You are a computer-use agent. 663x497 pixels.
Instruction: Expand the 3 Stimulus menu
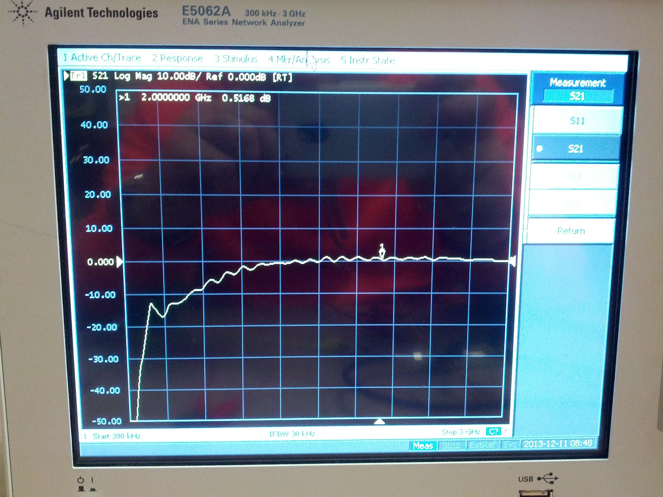click(236, 59)
